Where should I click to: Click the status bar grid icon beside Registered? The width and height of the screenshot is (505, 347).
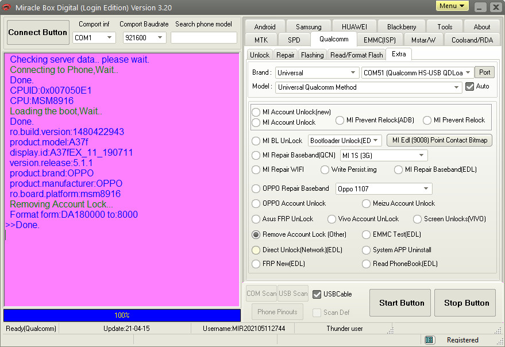coord(429,340)
